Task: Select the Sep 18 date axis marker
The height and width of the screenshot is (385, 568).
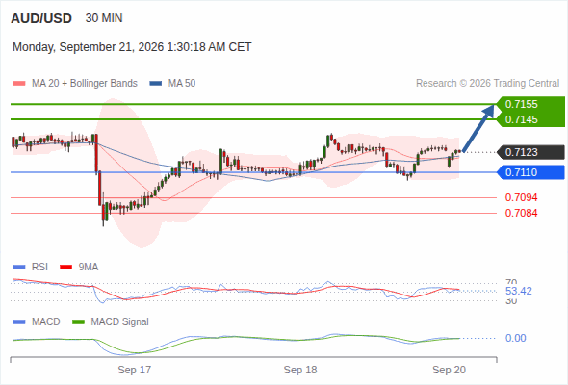Action: coord(300,370)
